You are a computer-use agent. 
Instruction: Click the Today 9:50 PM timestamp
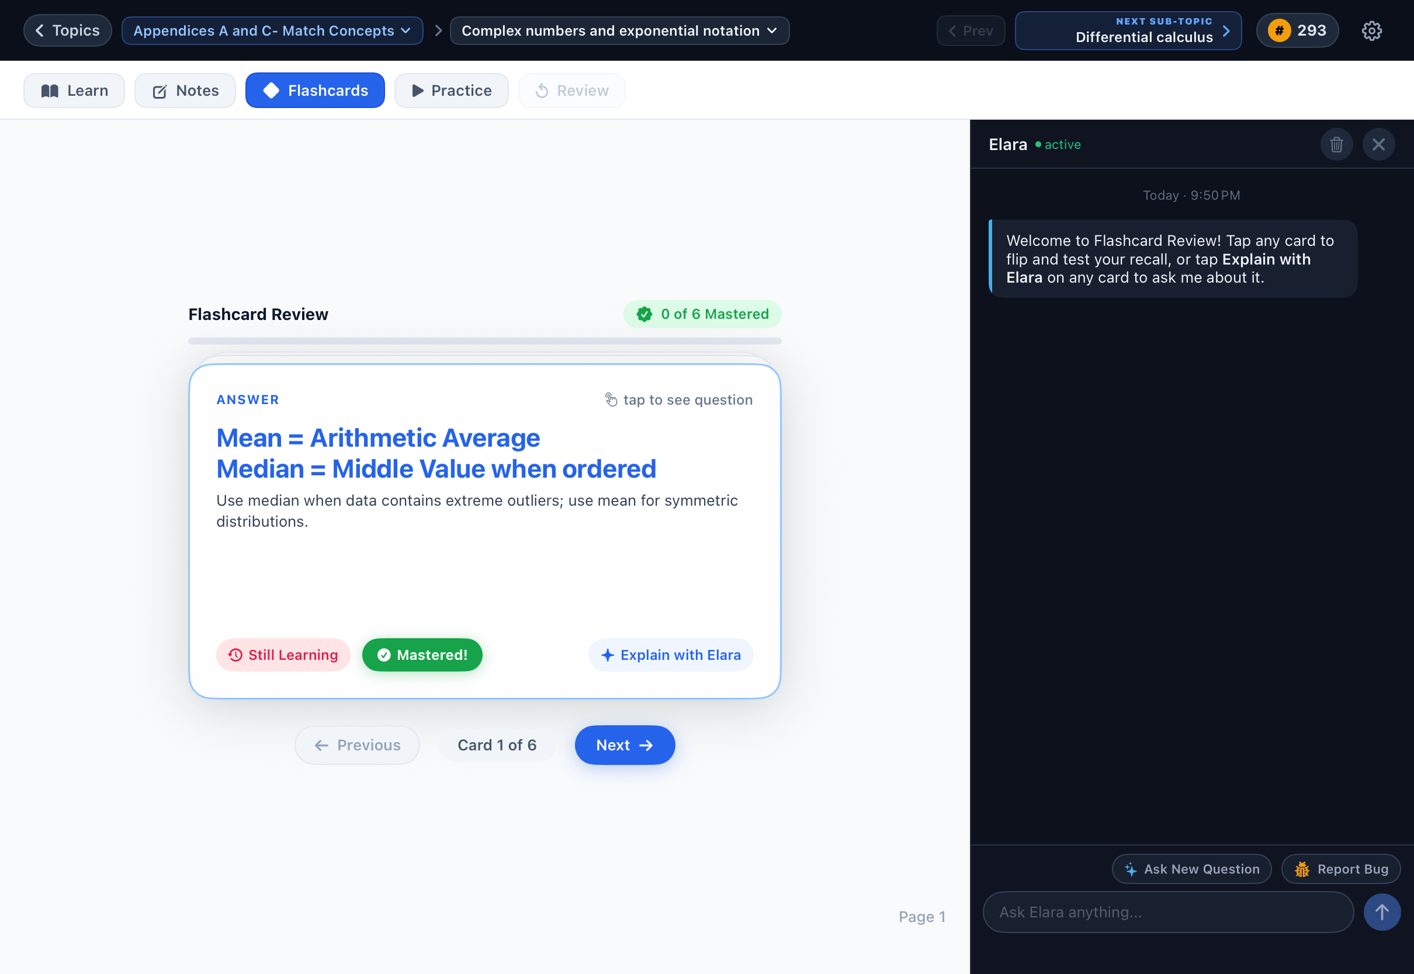pos(1191,195)
